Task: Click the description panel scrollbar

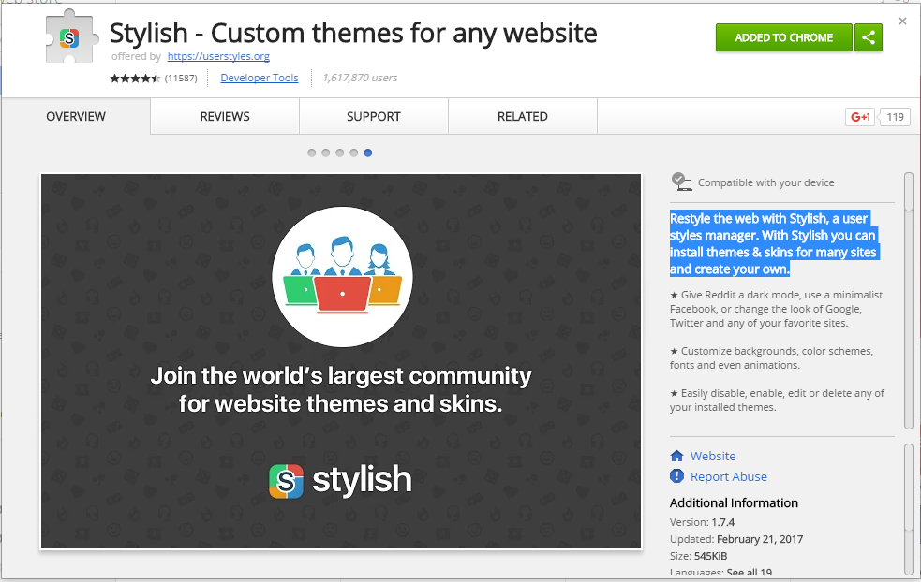Action: pos(909,301)
